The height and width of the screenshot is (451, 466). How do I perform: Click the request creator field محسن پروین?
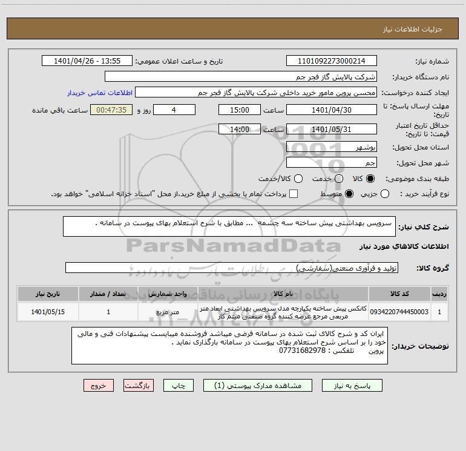[256, 92]
